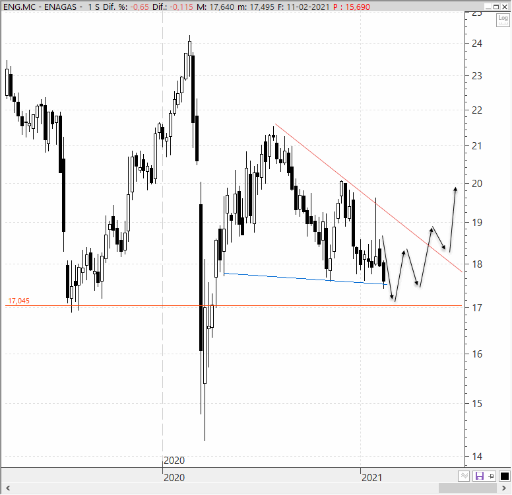Click the 24 price label on the axis
Image resolution: width=512 pixels, height=495 pixels.
(477, 44)
